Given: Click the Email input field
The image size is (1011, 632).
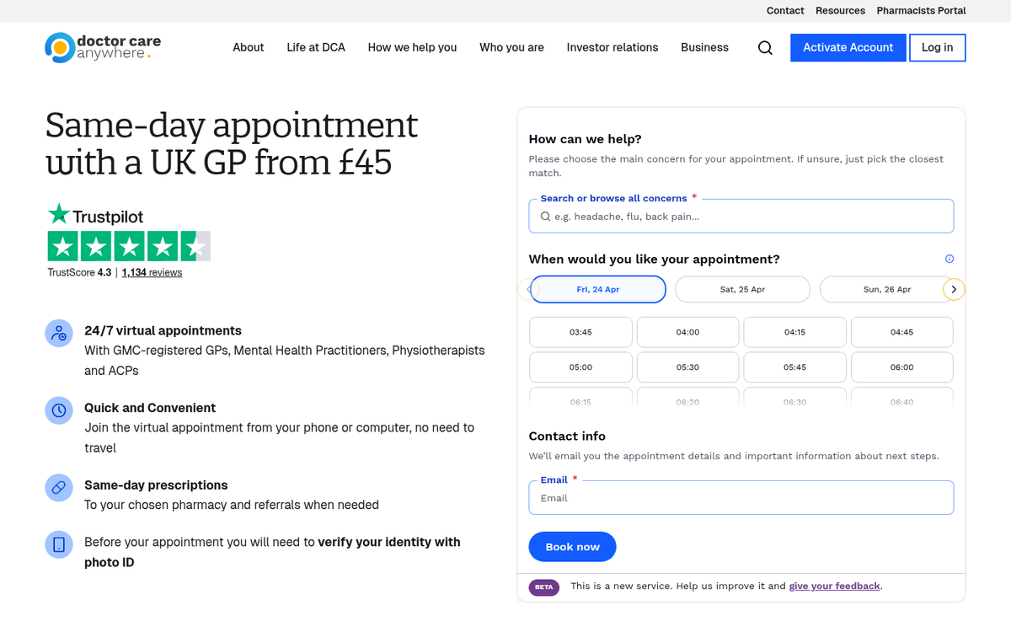Looking at the screenshot, I should 741,497.
